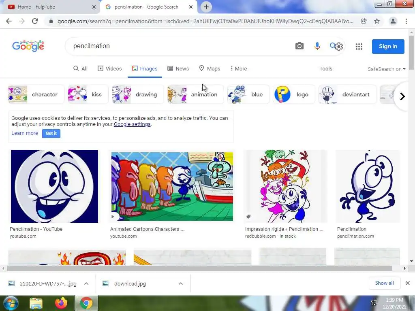The height and width of the screenshot is (311, 415).
Task: Open the taskbar clock and date
Action: [394, 303]
